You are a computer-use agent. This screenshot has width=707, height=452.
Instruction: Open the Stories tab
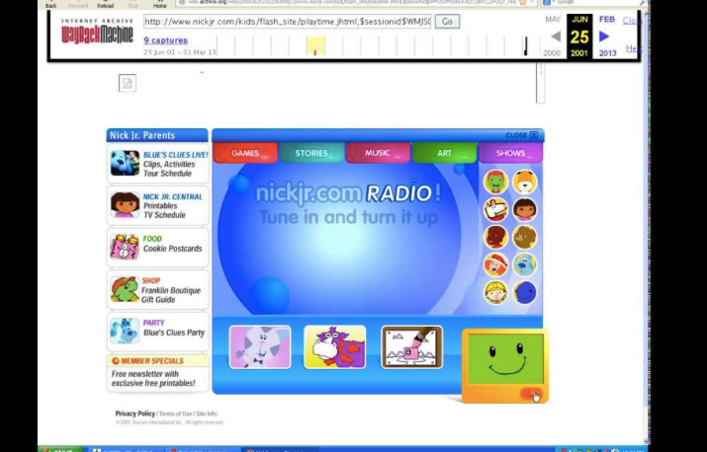(311, 153)
